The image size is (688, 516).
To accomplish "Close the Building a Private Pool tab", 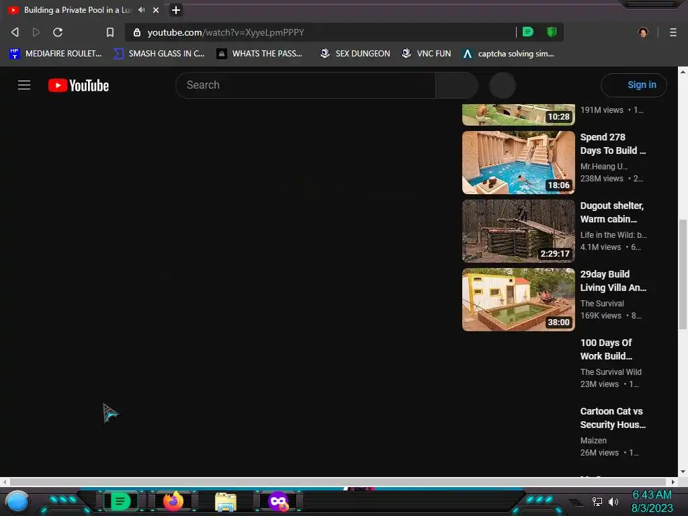I will [x=156, y=9].
